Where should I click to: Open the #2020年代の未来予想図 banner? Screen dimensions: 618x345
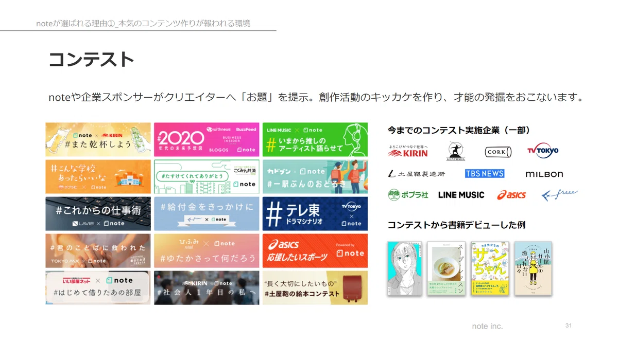pyautogui.click(x=207, y=139)
